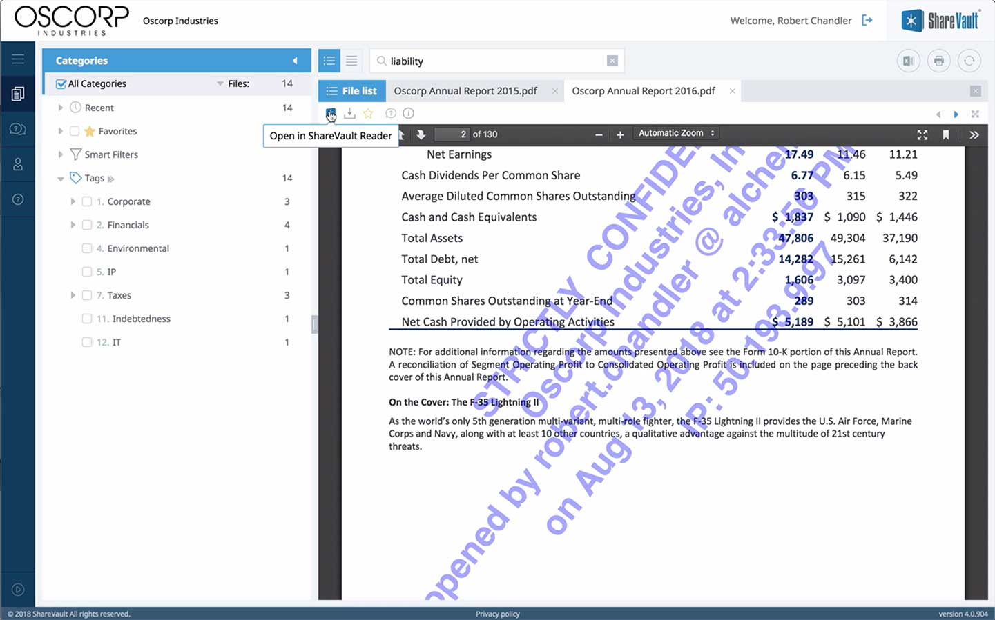Open the Automatic Zoom dropdown
Image resolution: width=995 pixels, height=620 pixels.
676,133
